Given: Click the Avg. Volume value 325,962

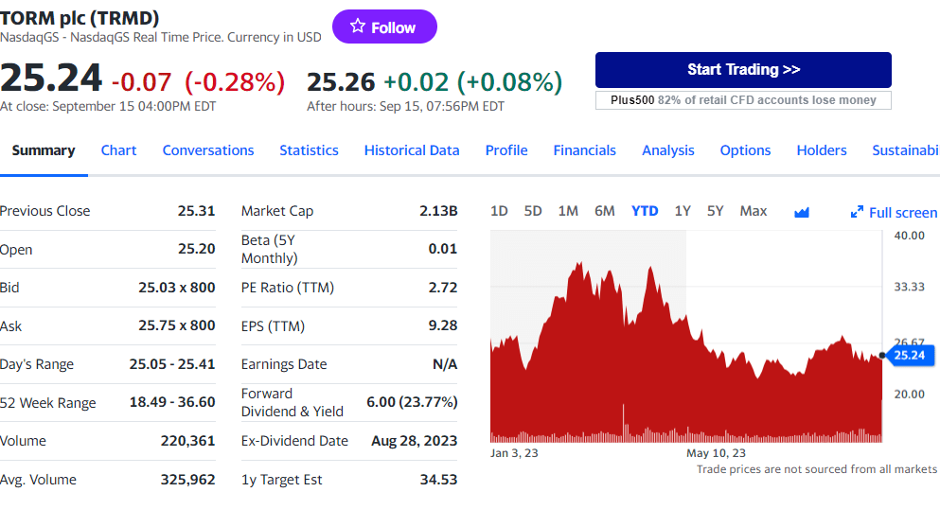Looking at the screenshot, I should pyautogui.click(x=187, y=480).
